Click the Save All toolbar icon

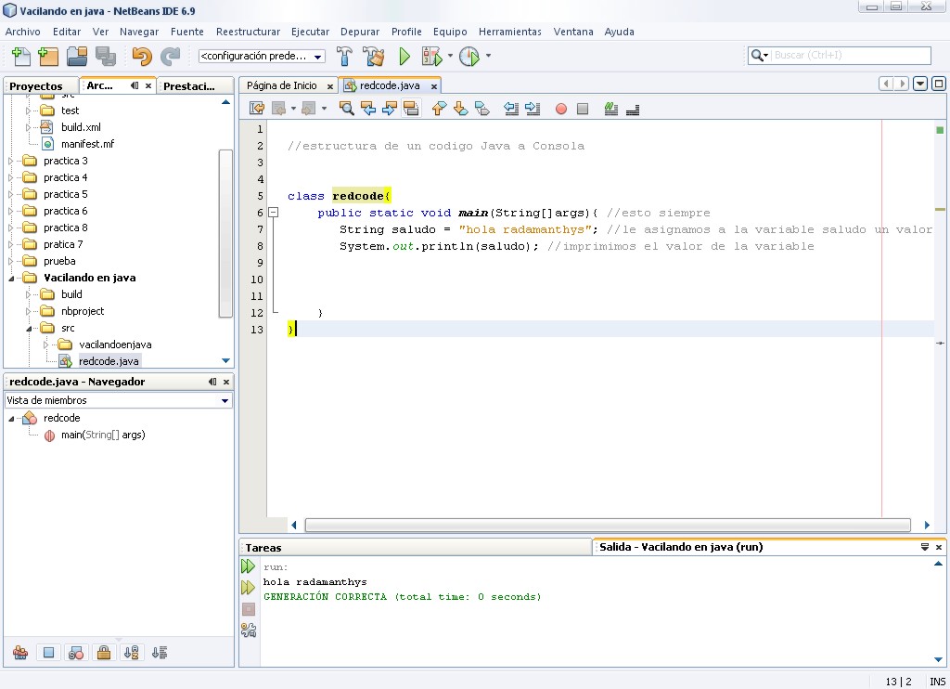tap(105, 56)
